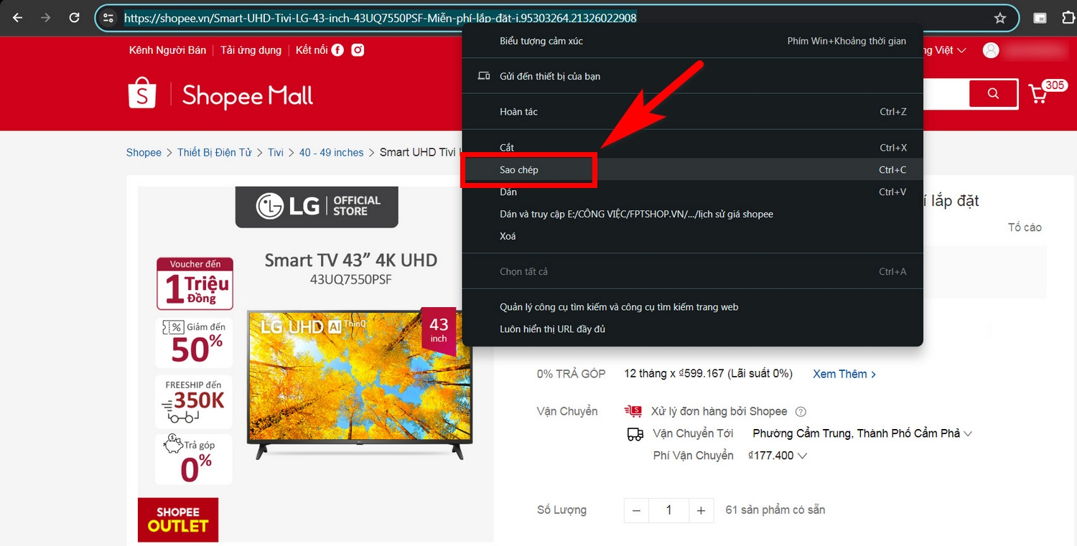This screenshot has width=1077, height=546.
Task: Open the Kênh Người Bán link
Action: click(167, 50)
